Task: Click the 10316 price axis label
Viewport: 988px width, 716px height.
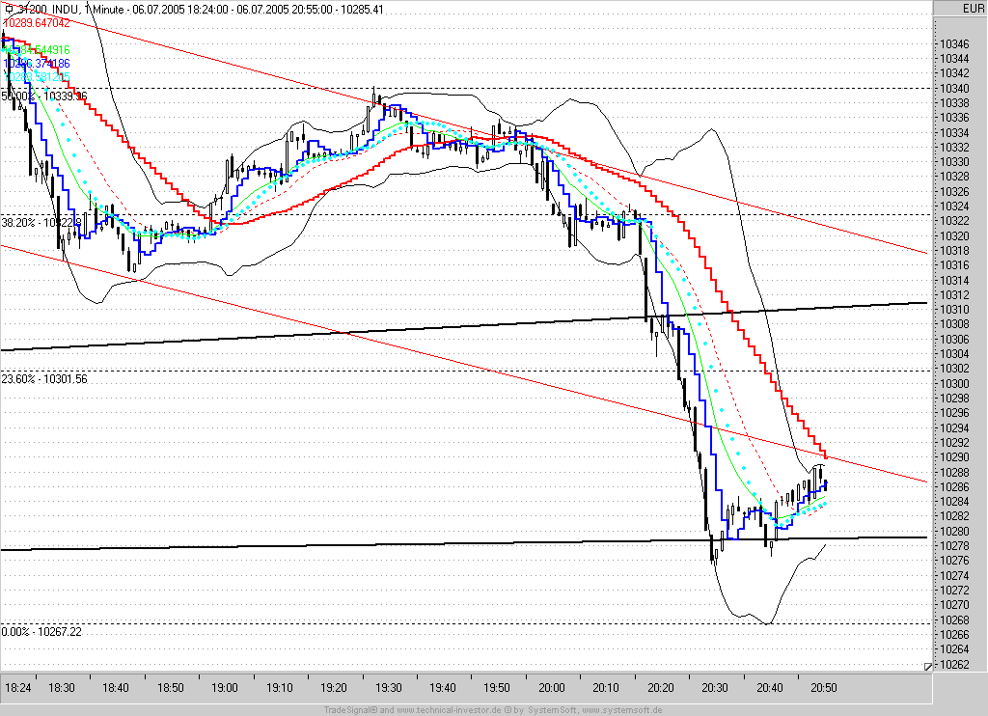Action: (x=954, y=265)
